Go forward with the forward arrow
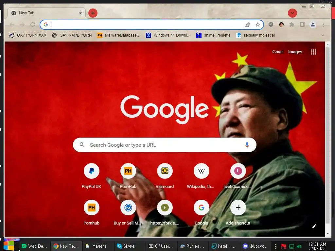 22,25
